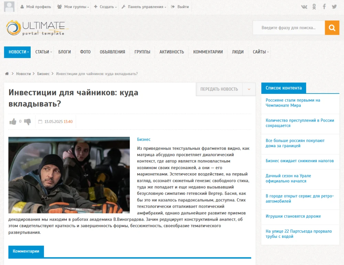The width and height of the screenshot is (344, 265).
Task: Select Список контента sidebar tab
Action: point(283,88)
